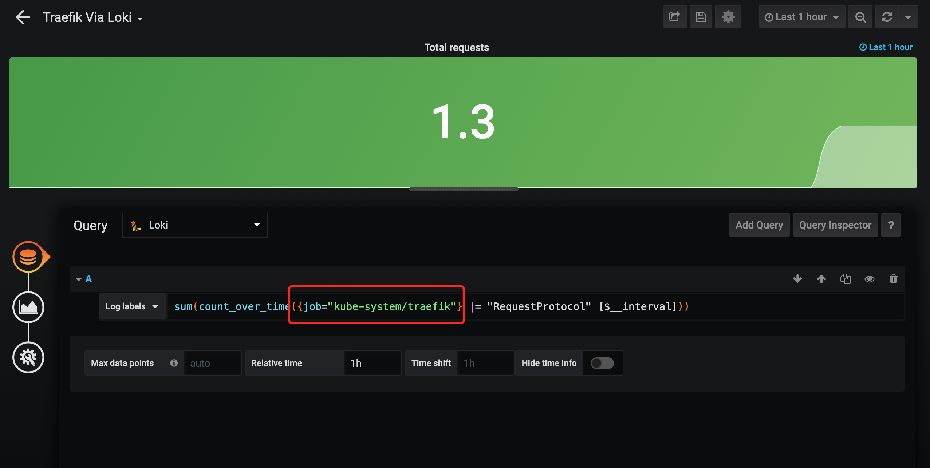Focus the Relative time 1h field
This screenshot has width=930, height=468.
[x=373, y=363]
